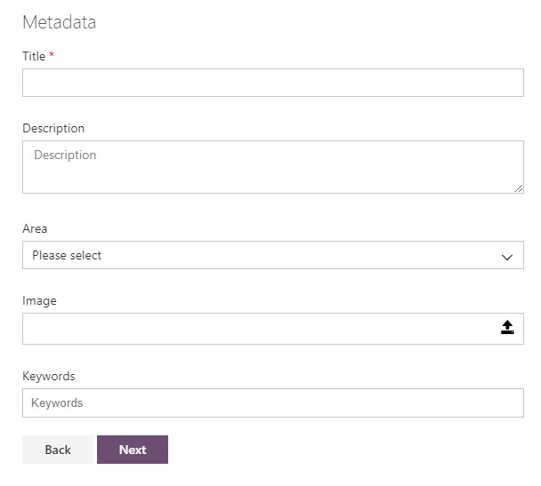Focus the Title text input
Screen dimensions: 541x486
pyautogui.click(x=272, y=83)
